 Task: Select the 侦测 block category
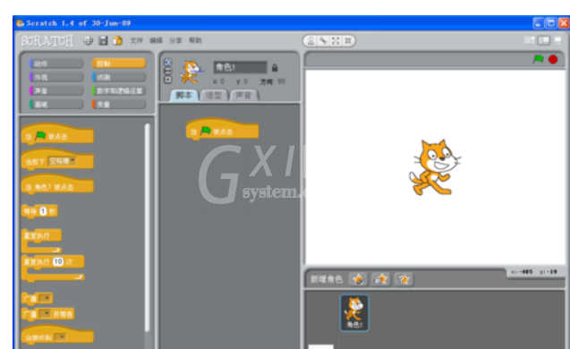tap(119, 77)
